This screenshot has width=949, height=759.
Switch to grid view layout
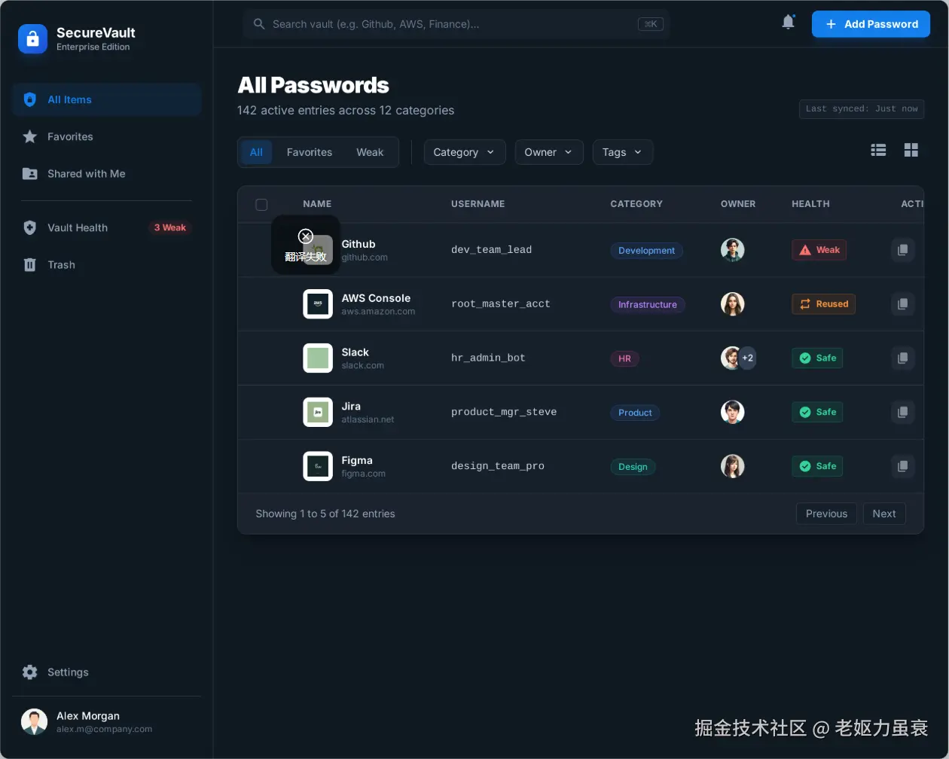[x=911, y=150]
